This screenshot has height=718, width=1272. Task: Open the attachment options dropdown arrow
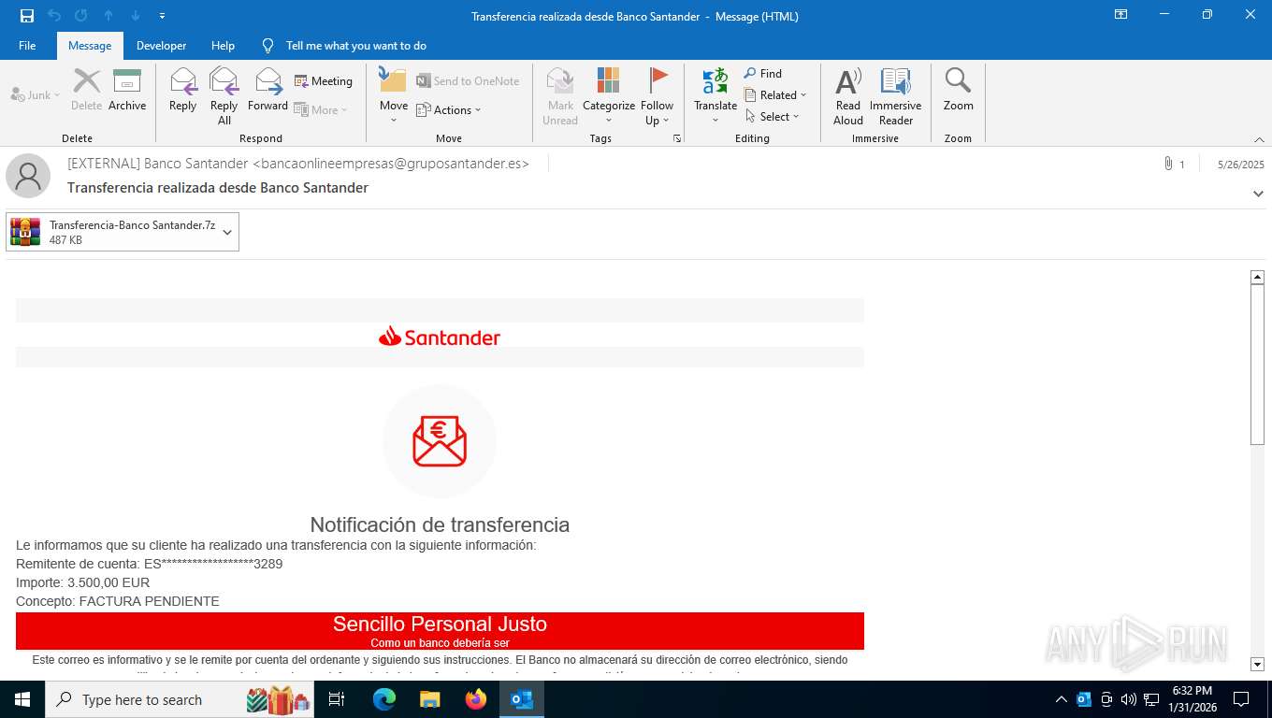click(x=227, y=232)
